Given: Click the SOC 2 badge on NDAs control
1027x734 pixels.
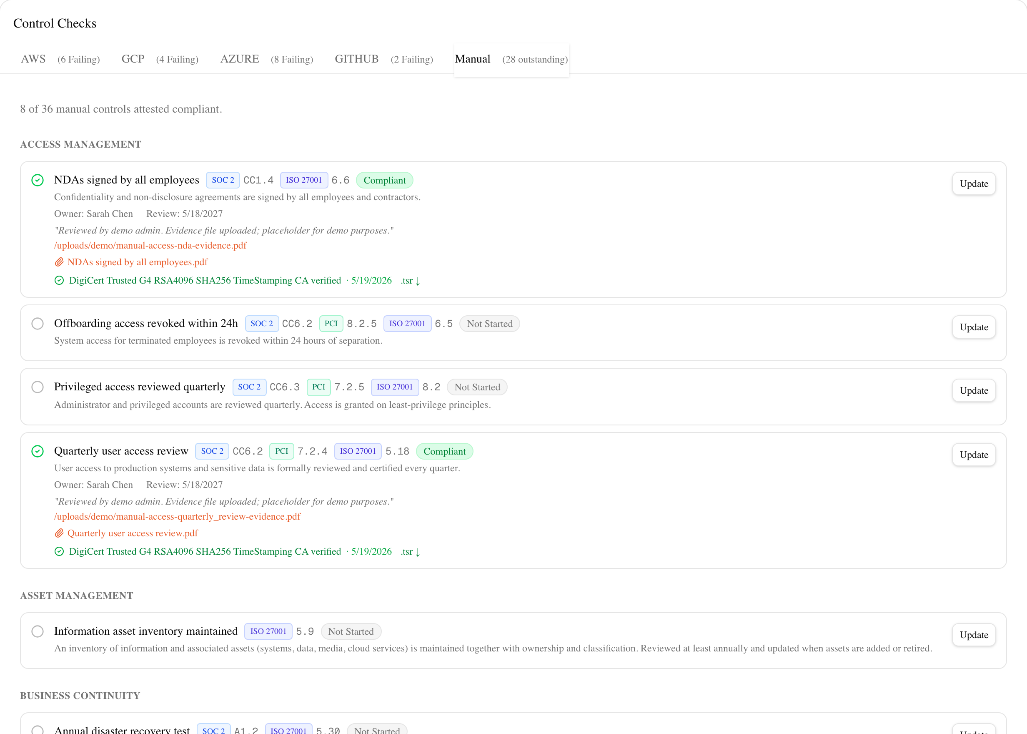Looking at the screenshot, I should (223, 180).
